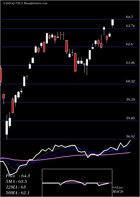Click the 58.05 price level label
The image size is (140, 197).
point(131,118)
